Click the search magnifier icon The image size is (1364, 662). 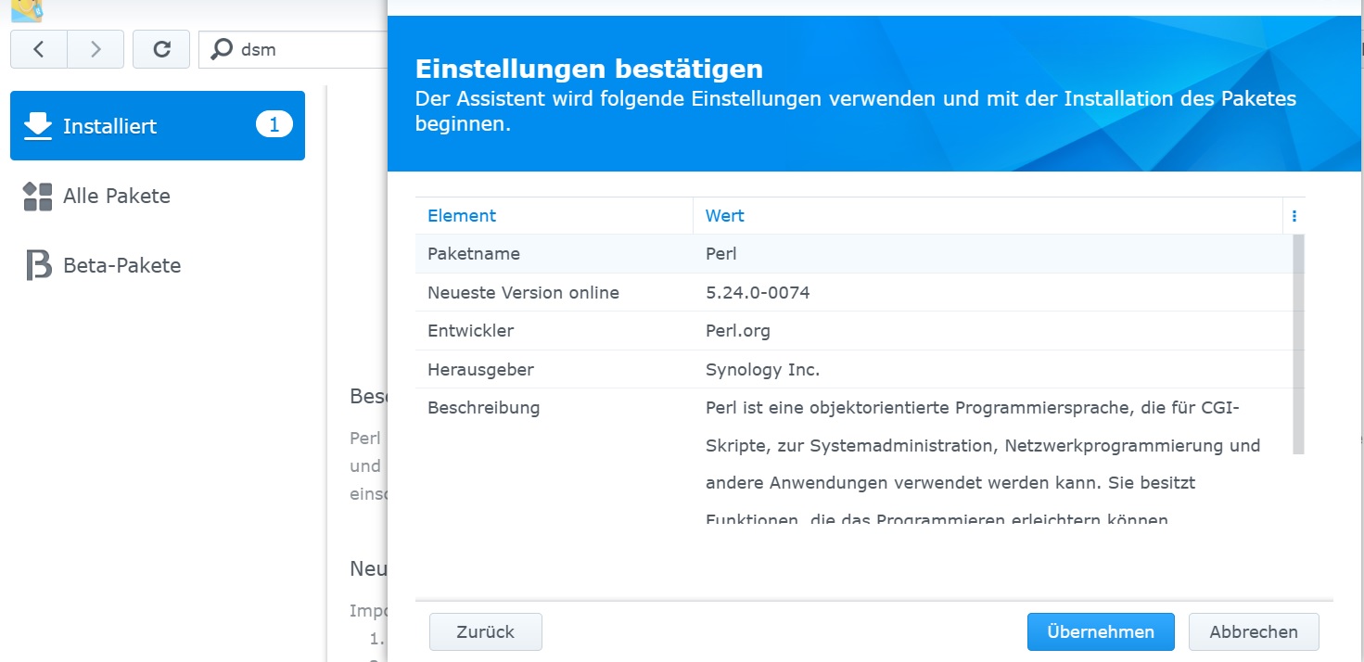click(222, 49)
